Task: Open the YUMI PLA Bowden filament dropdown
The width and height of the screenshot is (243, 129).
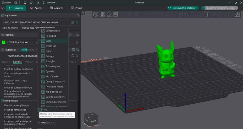Action: (x=20, y=42)
